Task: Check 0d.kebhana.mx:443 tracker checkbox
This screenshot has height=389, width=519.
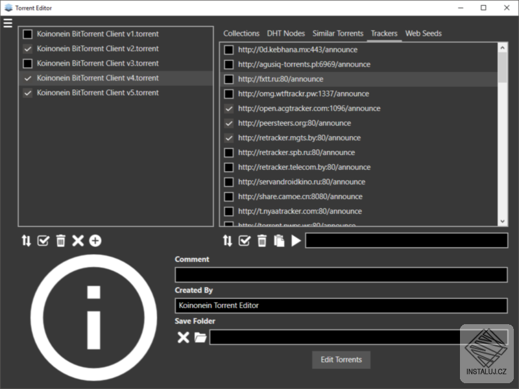Action: 229,50
